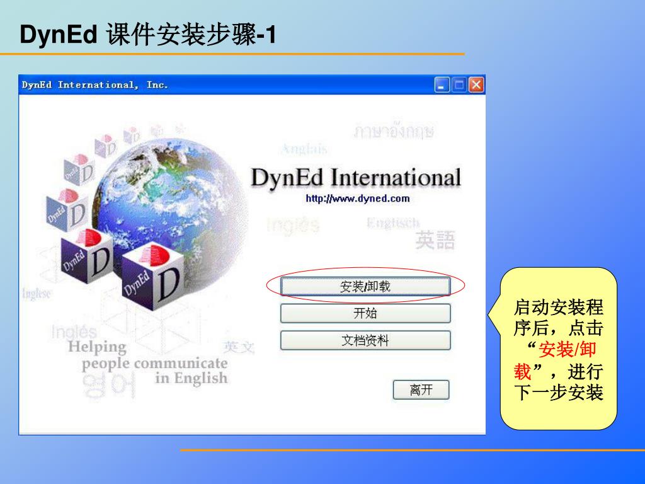Click the slide title DynEd 课件安装步骤-1

[x=147, y=34]
